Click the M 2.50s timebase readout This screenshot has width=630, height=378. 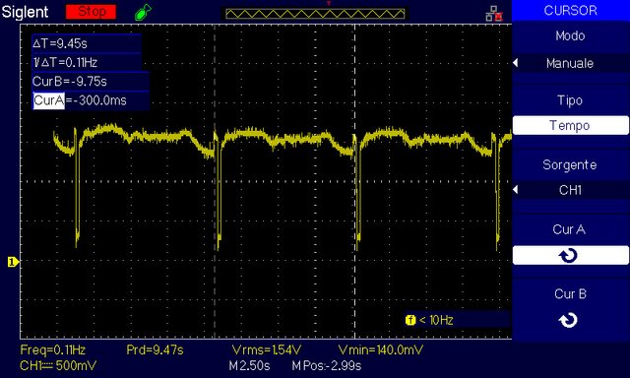tap(249, 365)
